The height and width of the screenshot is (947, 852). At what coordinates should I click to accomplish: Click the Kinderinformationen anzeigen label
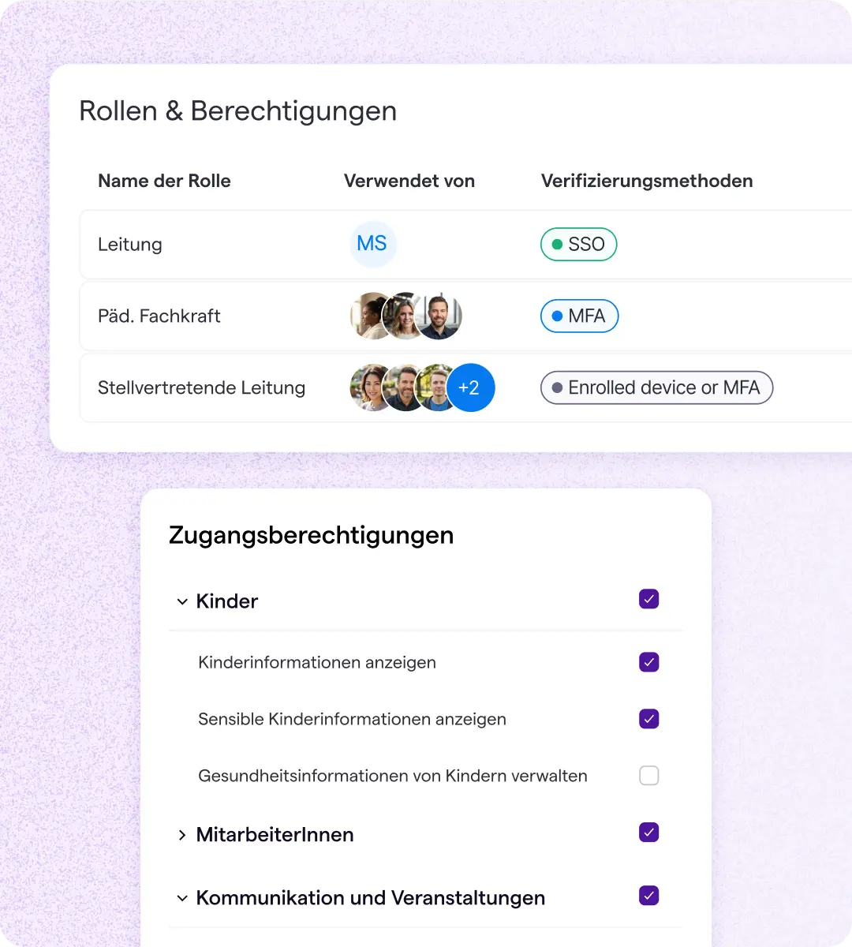pyautogui.click(x=317, y=663)
